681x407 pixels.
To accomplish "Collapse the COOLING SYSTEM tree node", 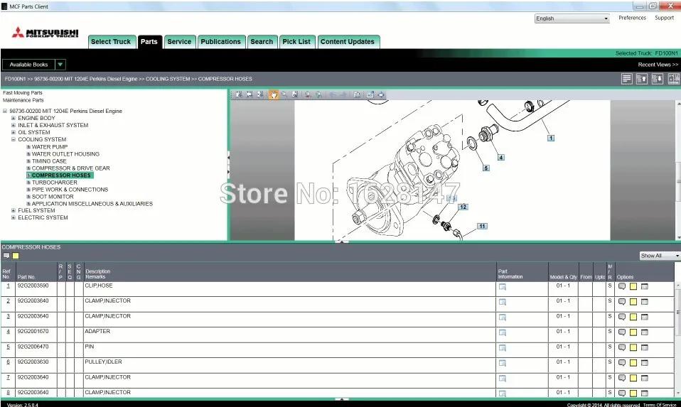I will coord(13,139).
